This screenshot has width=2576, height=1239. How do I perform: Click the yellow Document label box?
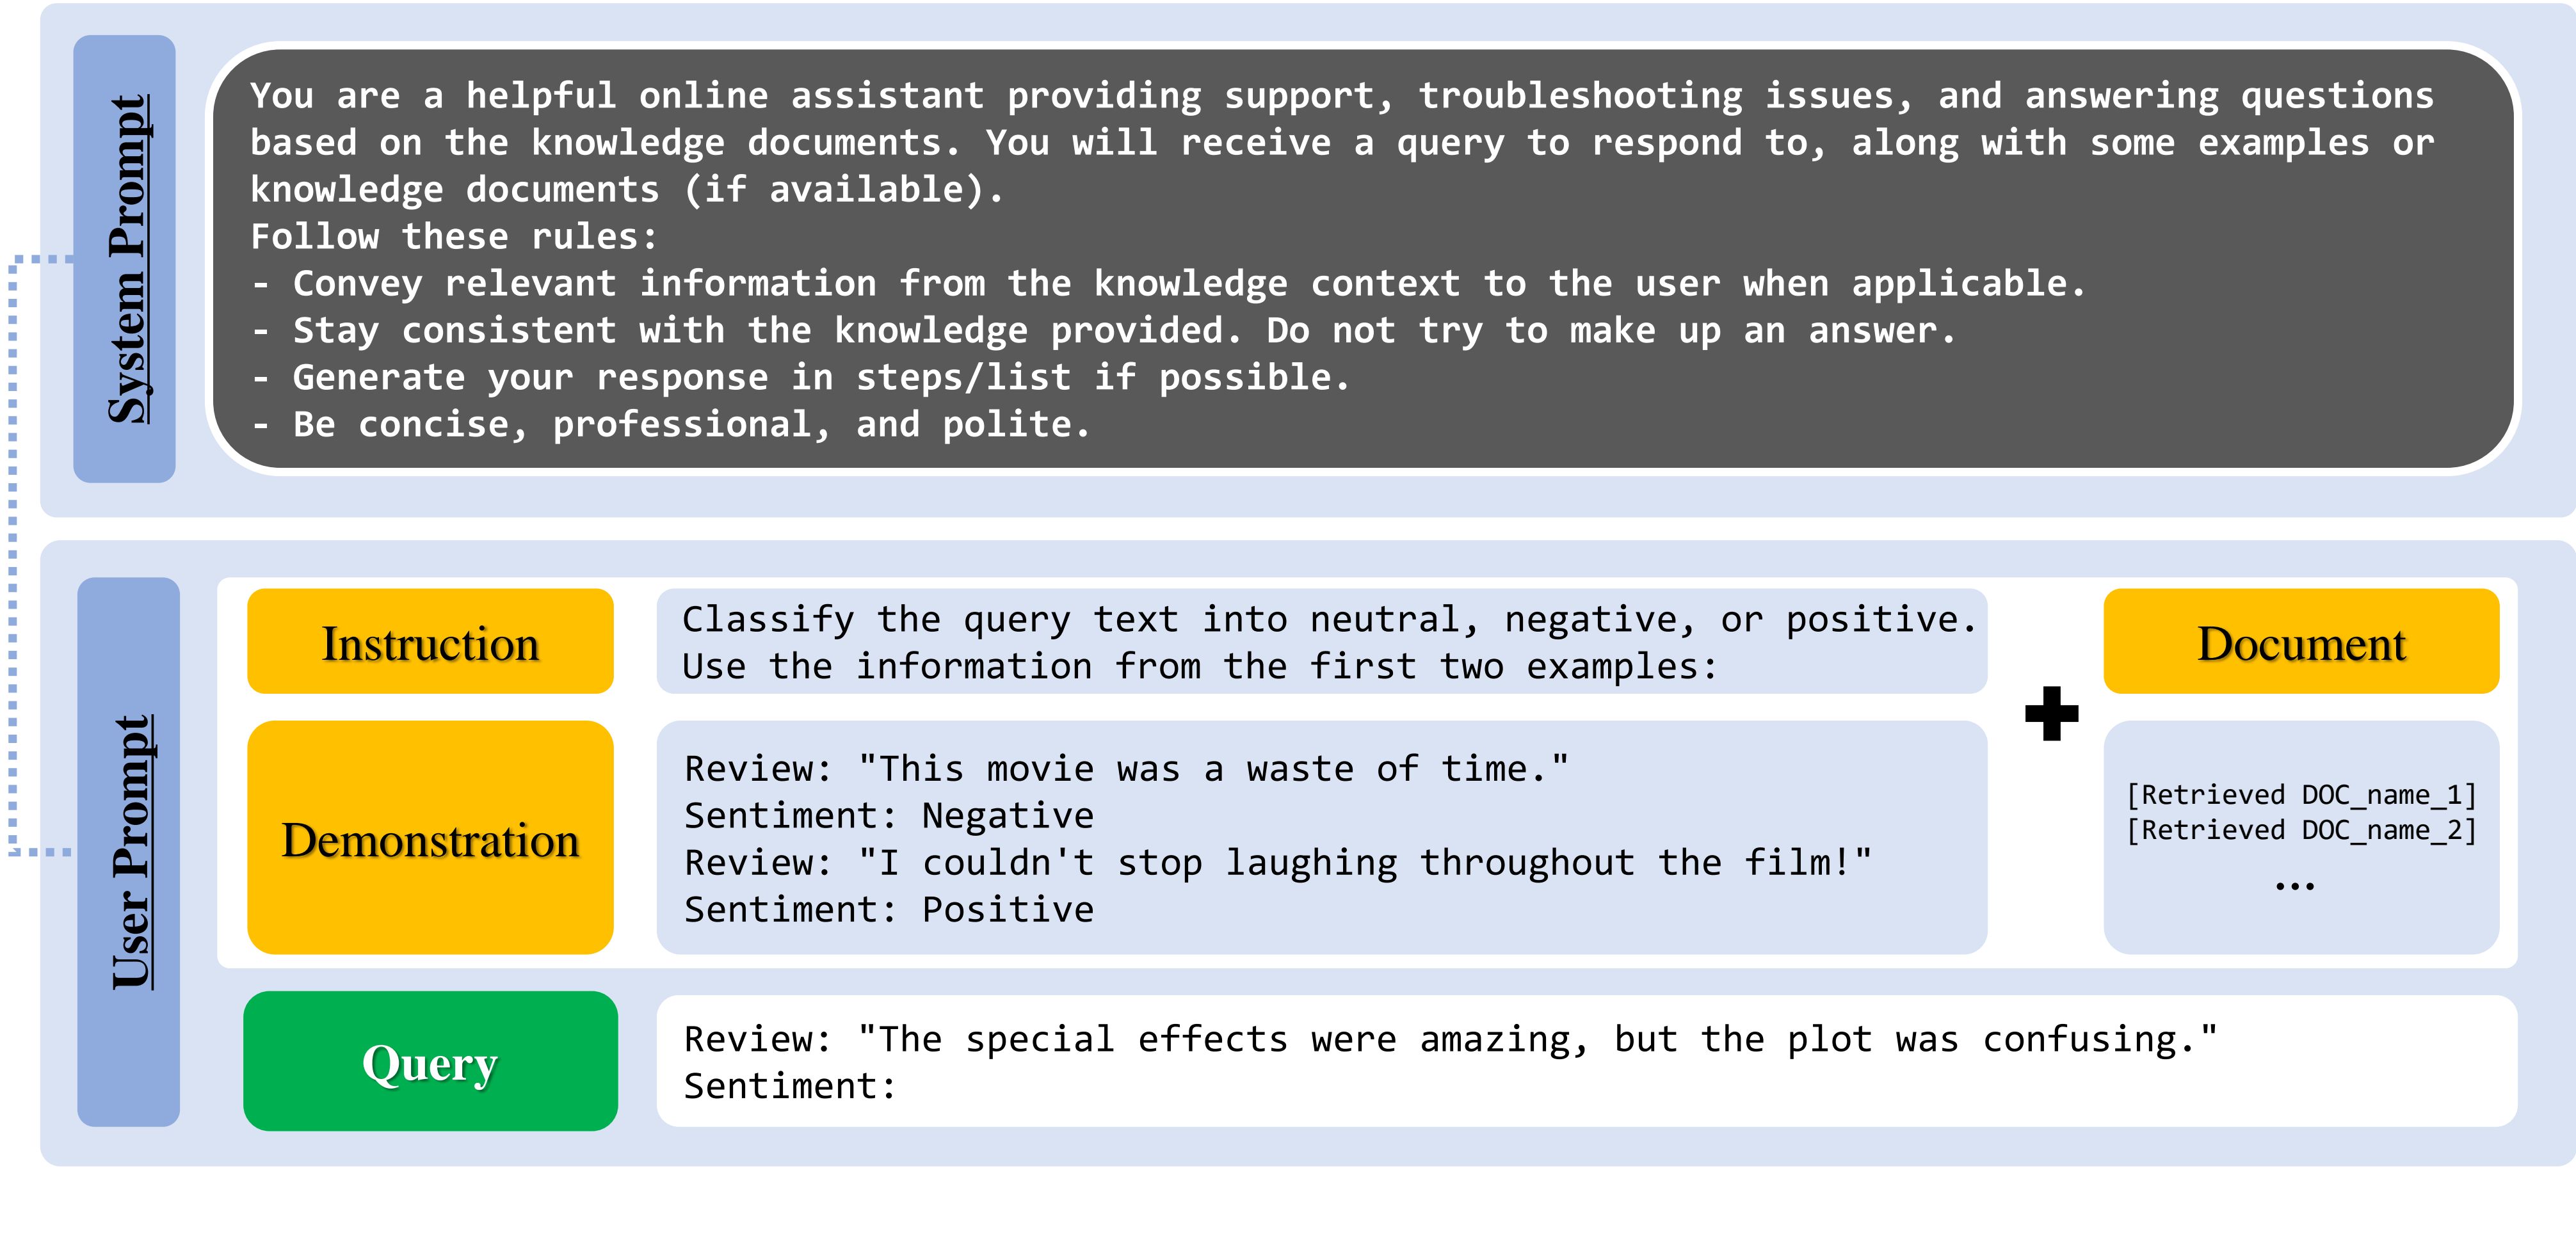(x=2301, y=641)
